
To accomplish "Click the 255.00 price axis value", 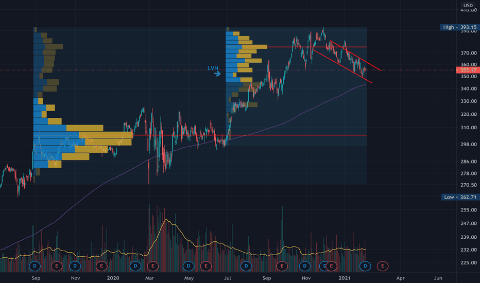I will [x=469, y=210].
